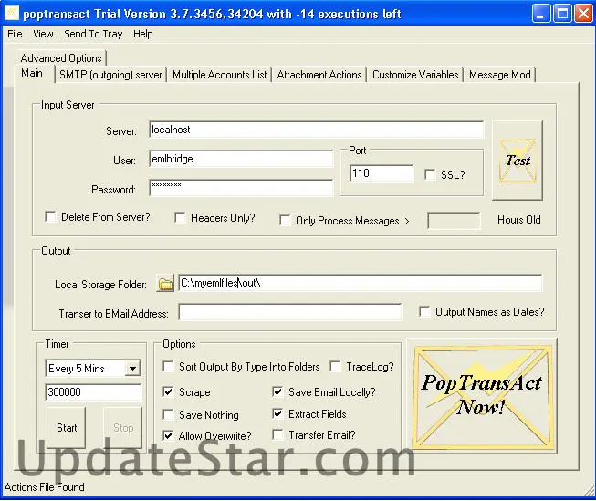Start the timer
The height and width of the screenshot is (501, 596).
[67, 428]
